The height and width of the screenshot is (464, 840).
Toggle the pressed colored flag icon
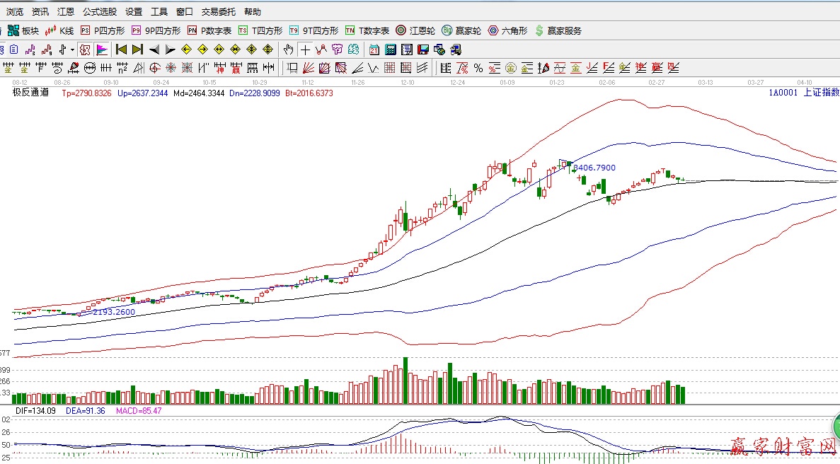click(101, 50)
